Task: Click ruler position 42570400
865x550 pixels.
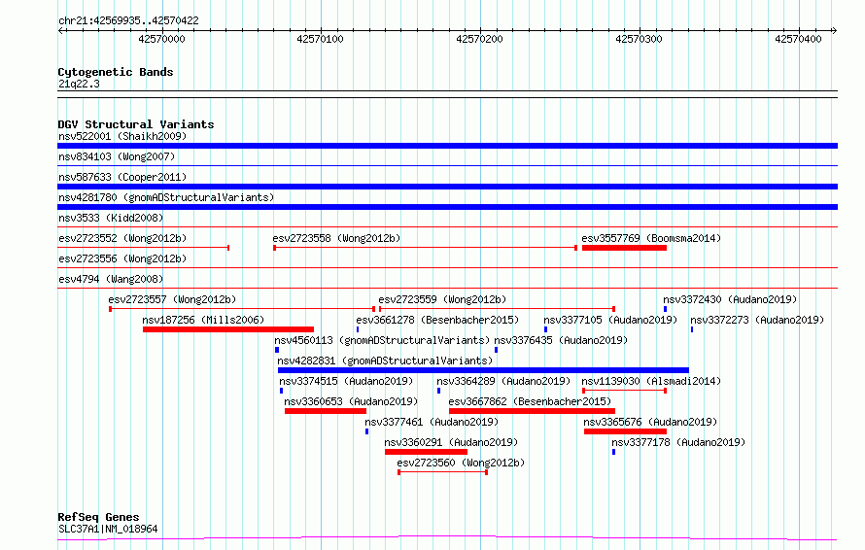Action: point(798,39)
